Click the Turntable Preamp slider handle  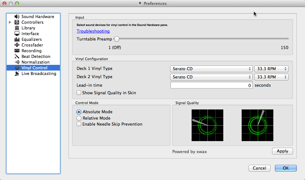(117, 39)
